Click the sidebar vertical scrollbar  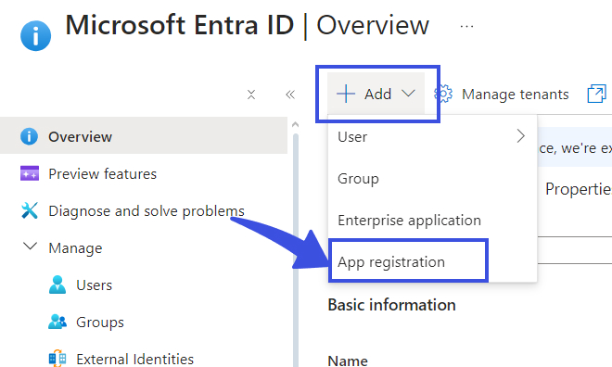point(296,249)
